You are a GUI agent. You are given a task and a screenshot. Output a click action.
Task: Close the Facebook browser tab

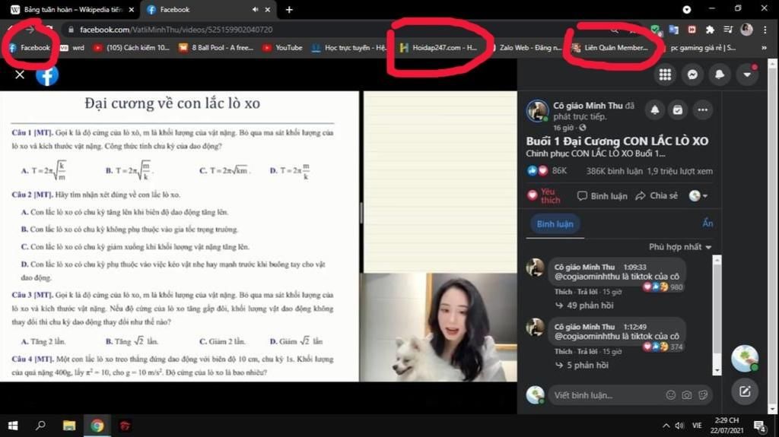point(267,9)
